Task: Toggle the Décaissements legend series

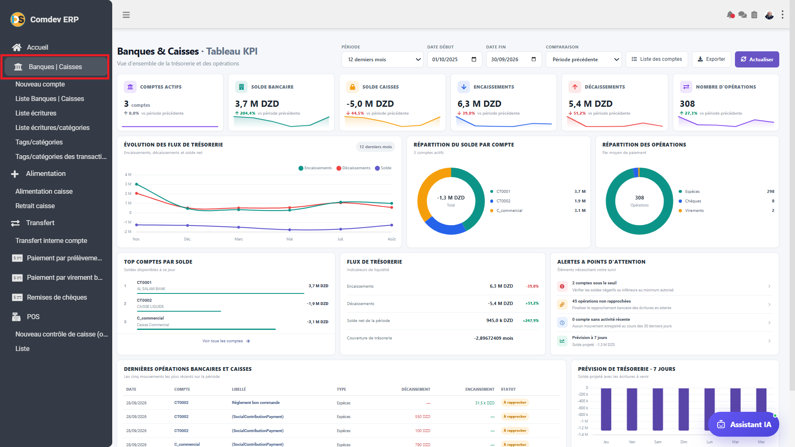Action: (x=353, y=168)
